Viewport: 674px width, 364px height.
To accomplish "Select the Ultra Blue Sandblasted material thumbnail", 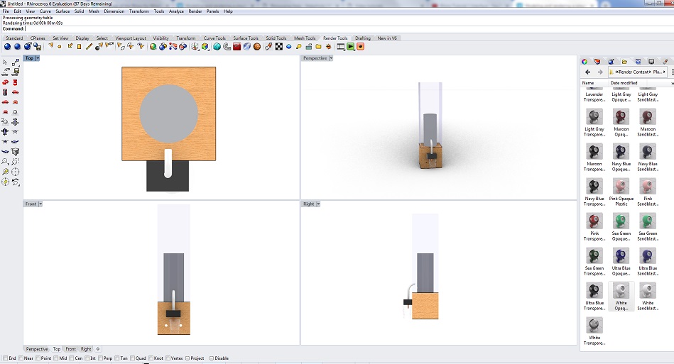I will [x=648, y=256].
